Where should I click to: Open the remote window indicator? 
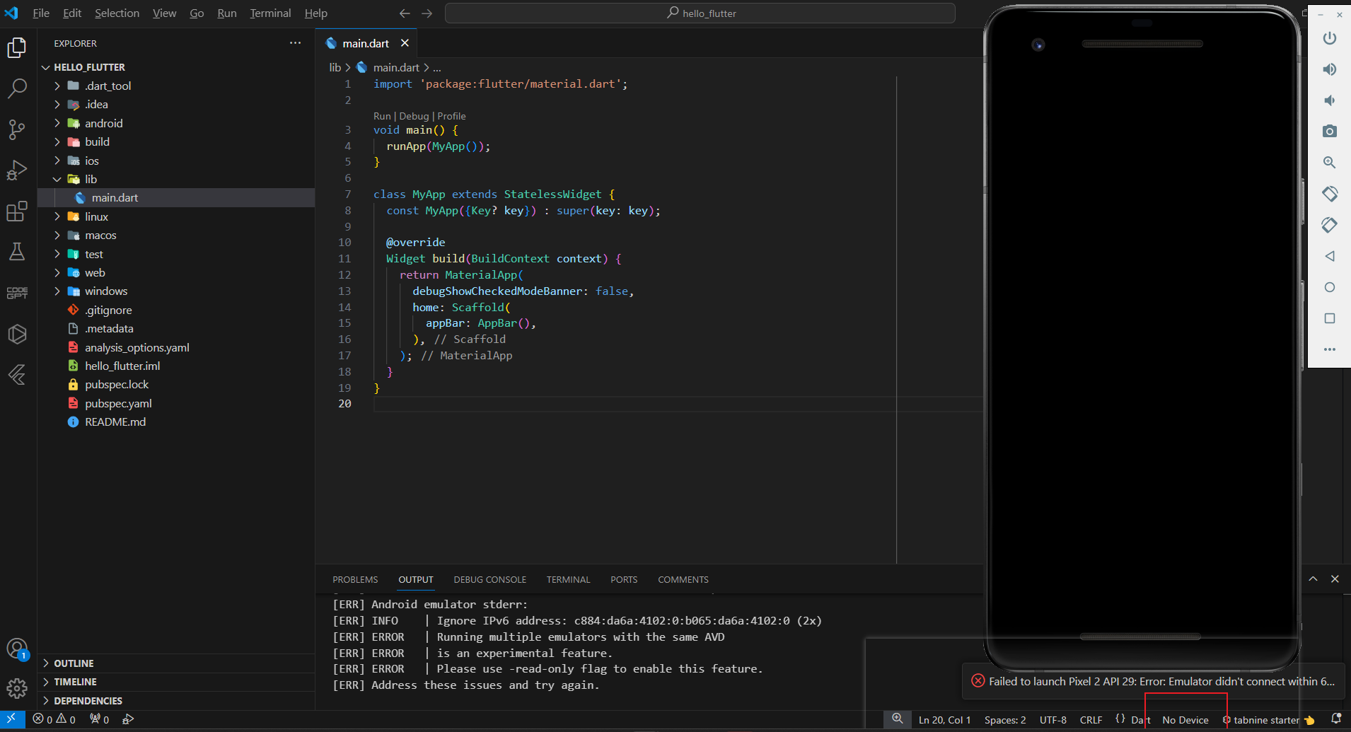[12, 719]
